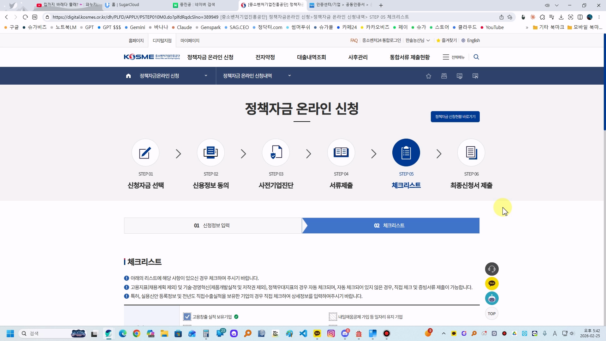Expand 정책자금온라인 신청 dropdown in the blue bar

click(206, 76)
